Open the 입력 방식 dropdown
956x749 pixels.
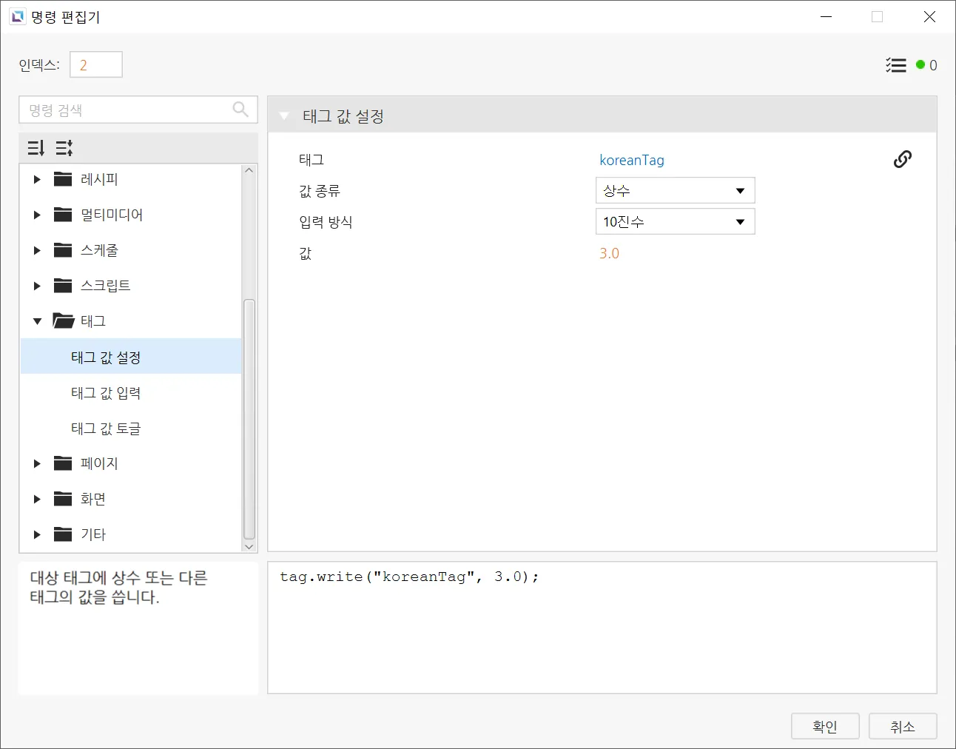675,222
